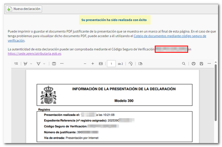Click the fit to width icon

(x=101, y=64)
